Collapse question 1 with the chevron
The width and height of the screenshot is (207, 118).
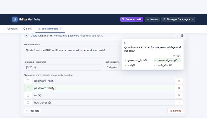point(176,36)
